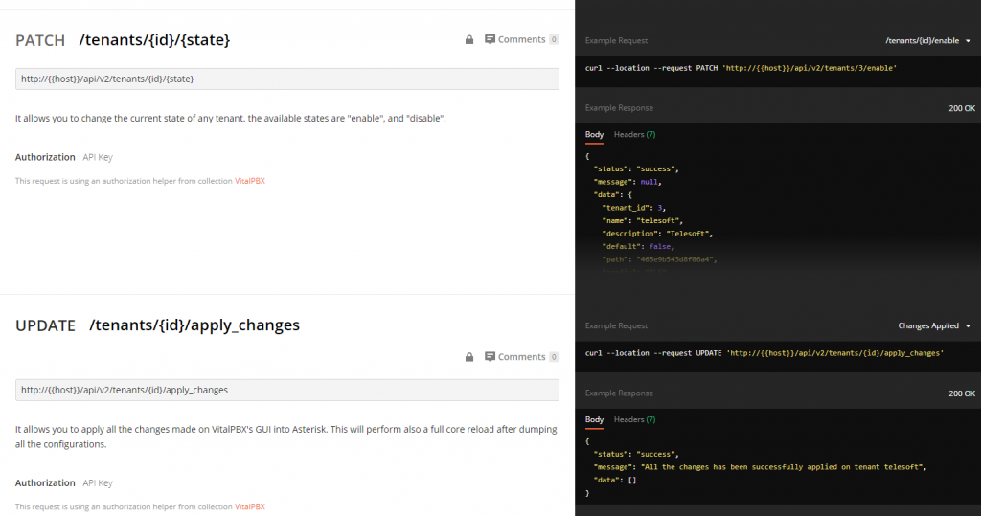Viewport: 981px width, 516px height.
Task: Click the description about enable and disable states
Action: 231,118
